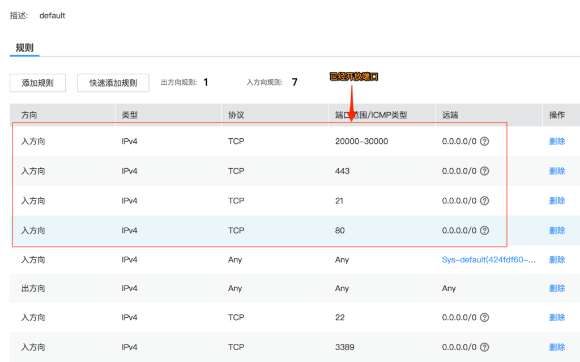Click help icon in the port 443 row
The height and width of the screenshot is (362, 580).
[484, 171]
